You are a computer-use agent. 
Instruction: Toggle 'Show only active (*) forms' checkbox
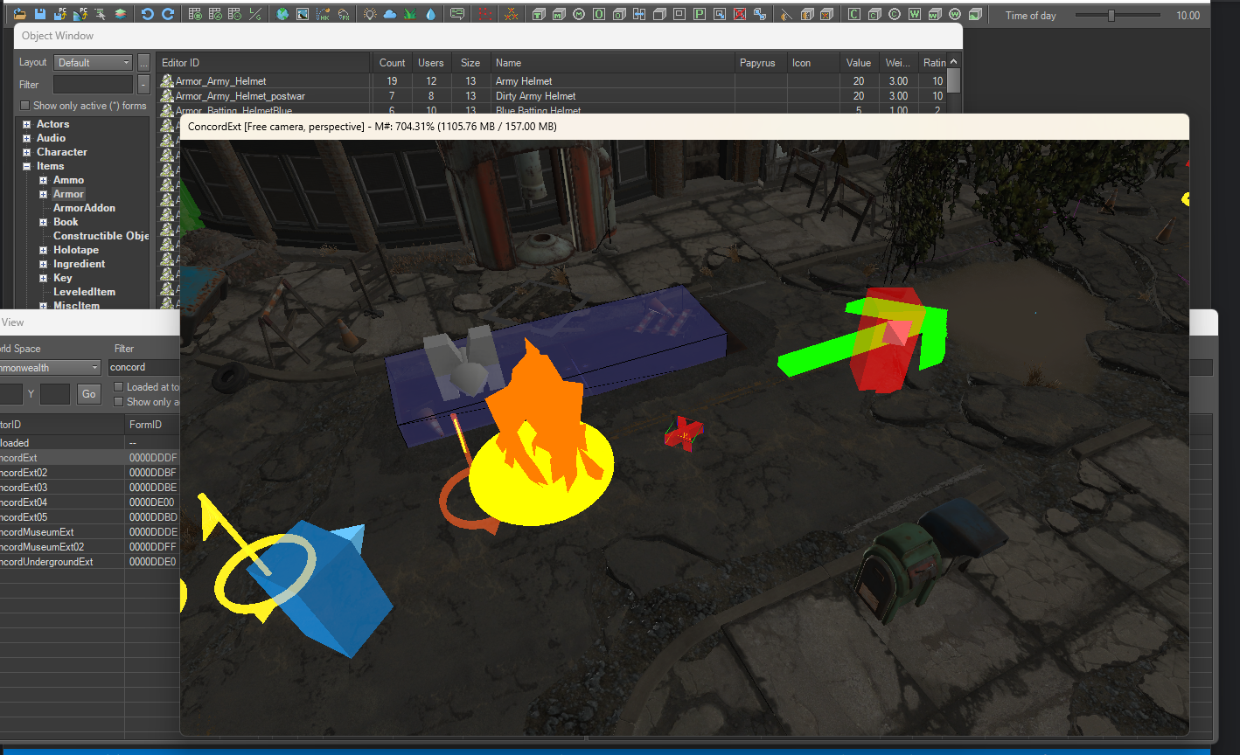pyautogui.click(x=24, y=106)
